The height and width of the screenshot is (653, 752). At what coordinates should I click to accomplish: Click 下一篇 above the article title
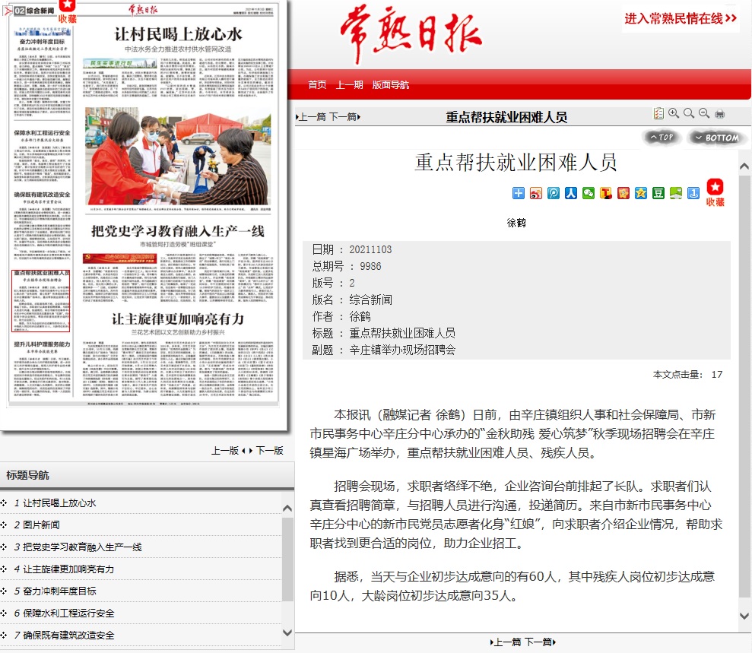point(344,117)
